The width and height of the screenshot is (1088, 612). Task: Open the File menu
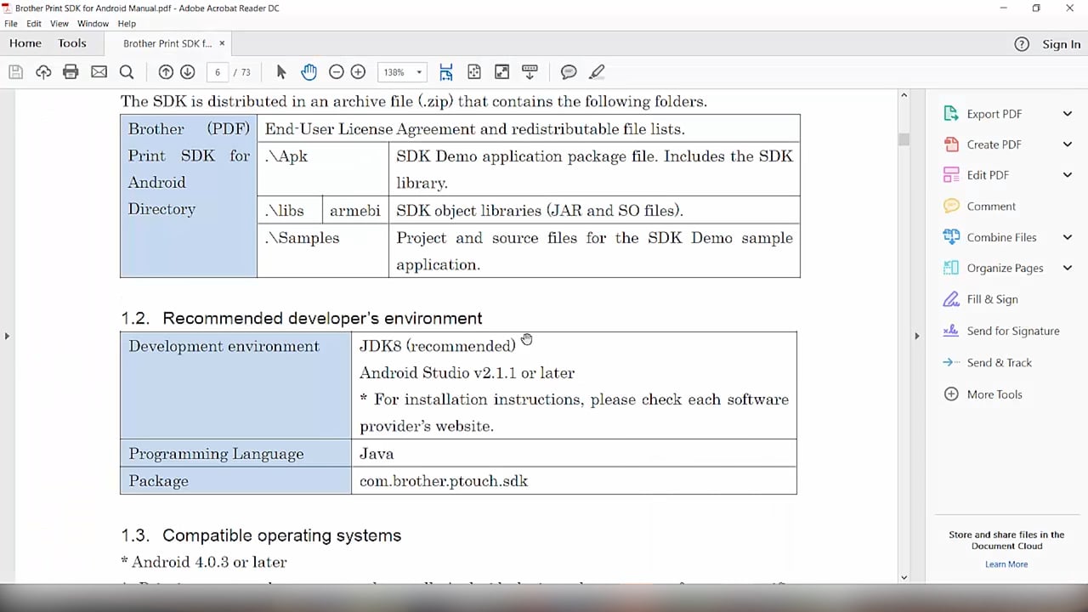[x=11, y=24]
